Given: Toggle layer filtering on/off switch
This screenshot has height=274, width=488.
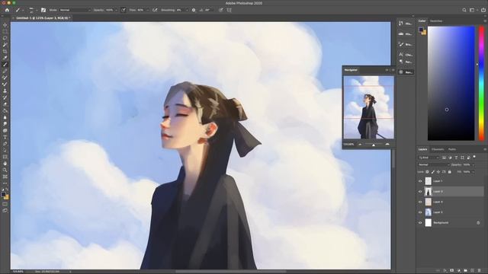Looking at the screenshot, I should pyautogui.click(x=474, y=157).
